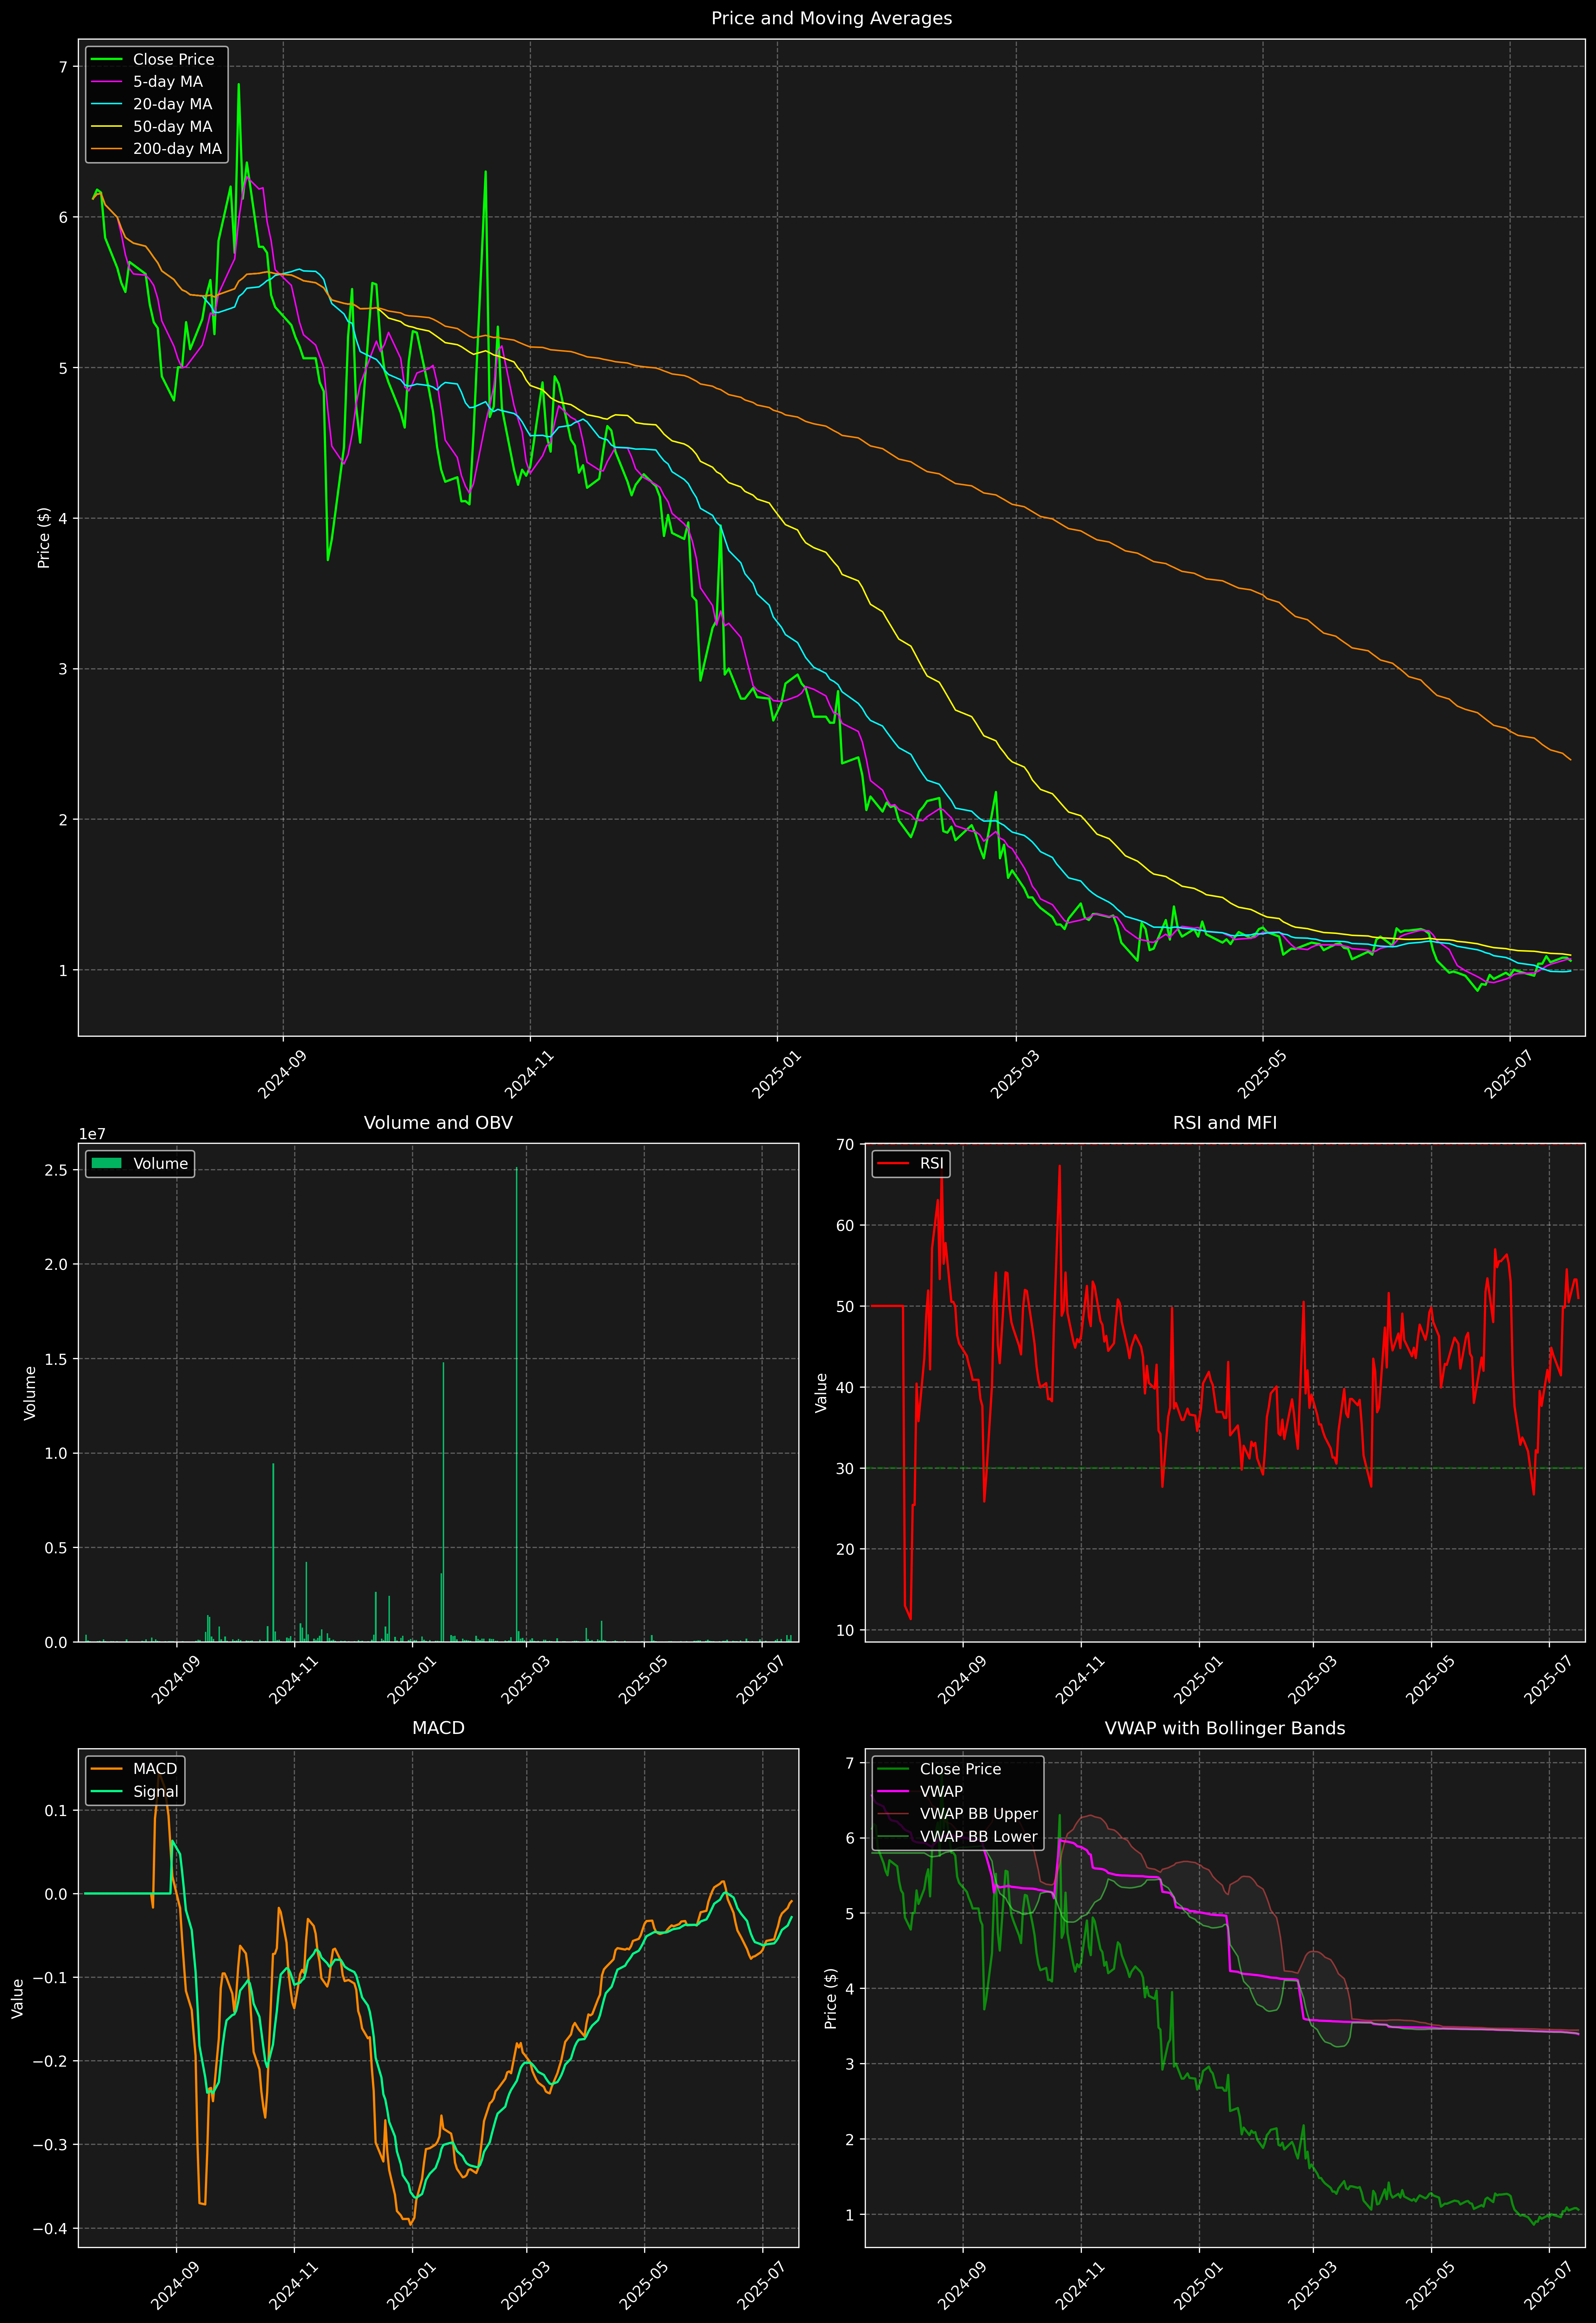Screen dimensions: 1596x2323
Task: Click the '1.5' tick on the volume axis
Action: point(56,1359)
